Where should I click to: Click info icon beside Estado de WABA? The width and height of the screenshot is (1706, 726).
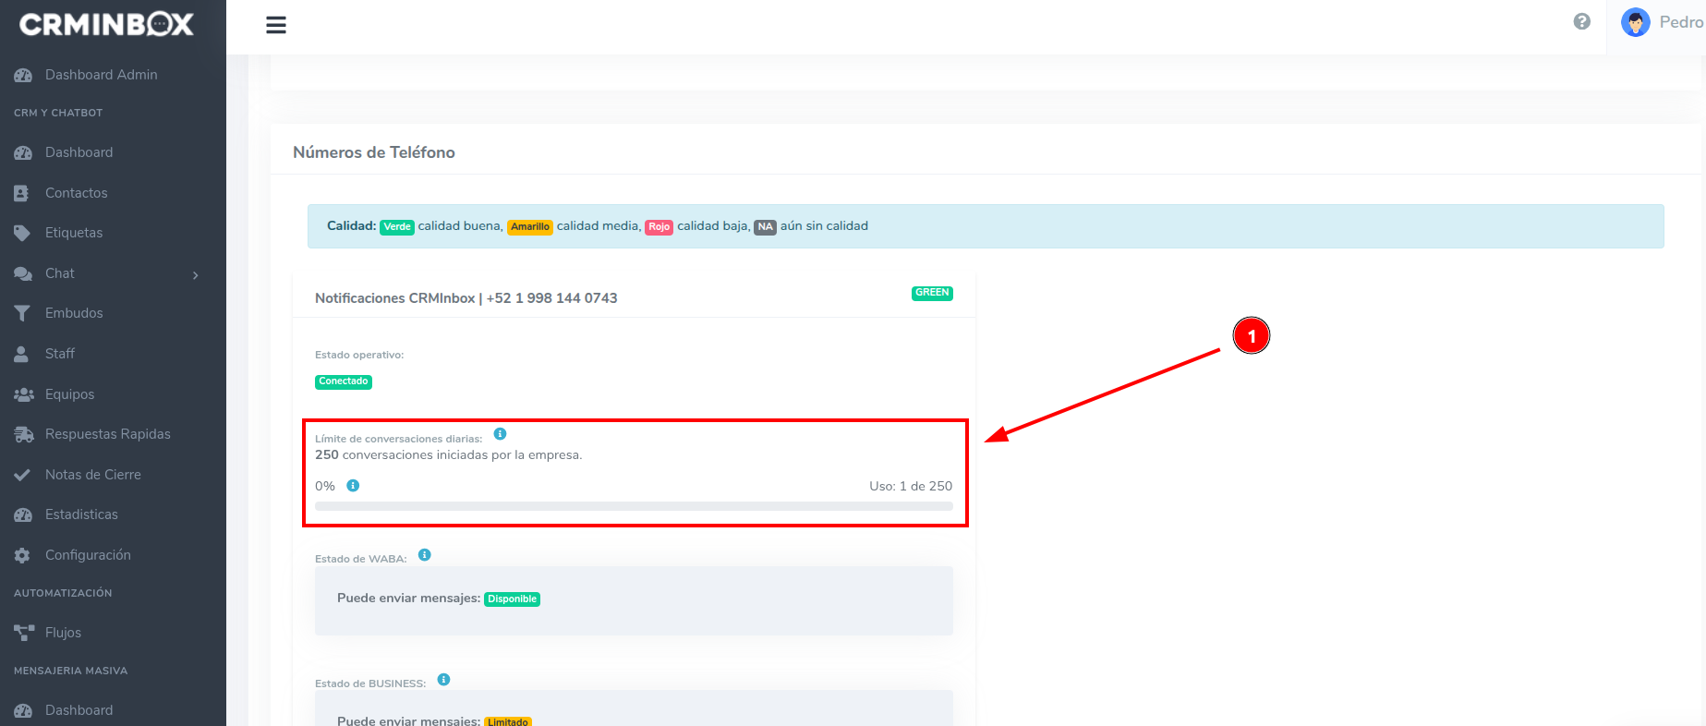[424, 555]
